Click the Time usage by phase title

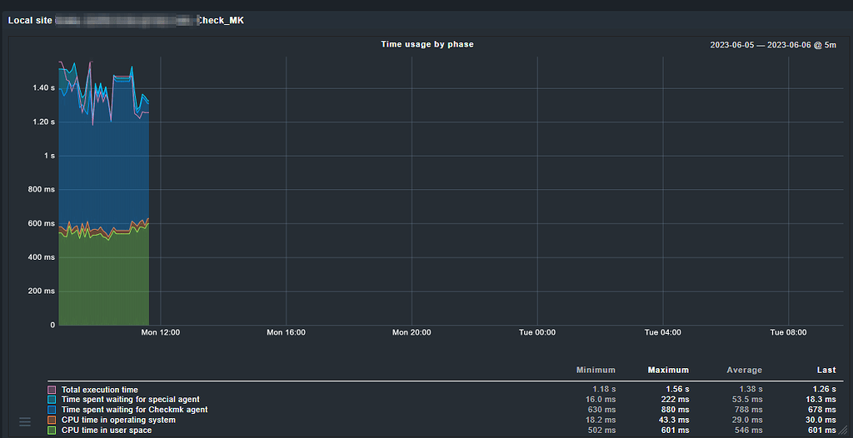427,44
